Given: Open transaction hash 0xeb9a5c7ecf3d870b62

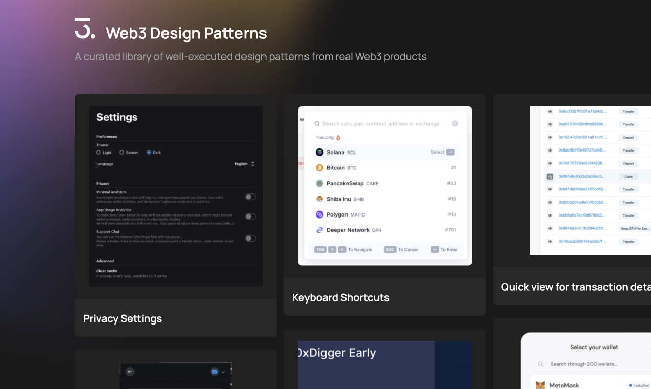Looking at the screenshot, I should tap(582, 215).
